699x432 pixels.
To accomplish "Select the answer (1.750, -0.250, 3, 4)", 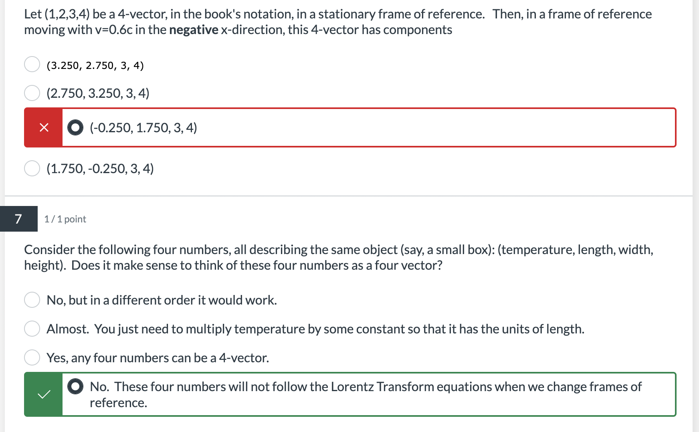I will point(100,169).
